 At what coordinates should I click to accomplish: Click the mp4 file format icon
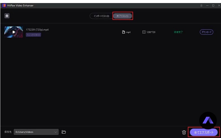124,32
